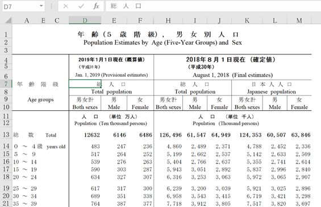Click 'August 1, 2018 (Final estimates)' cell

[x=232, y=75]
